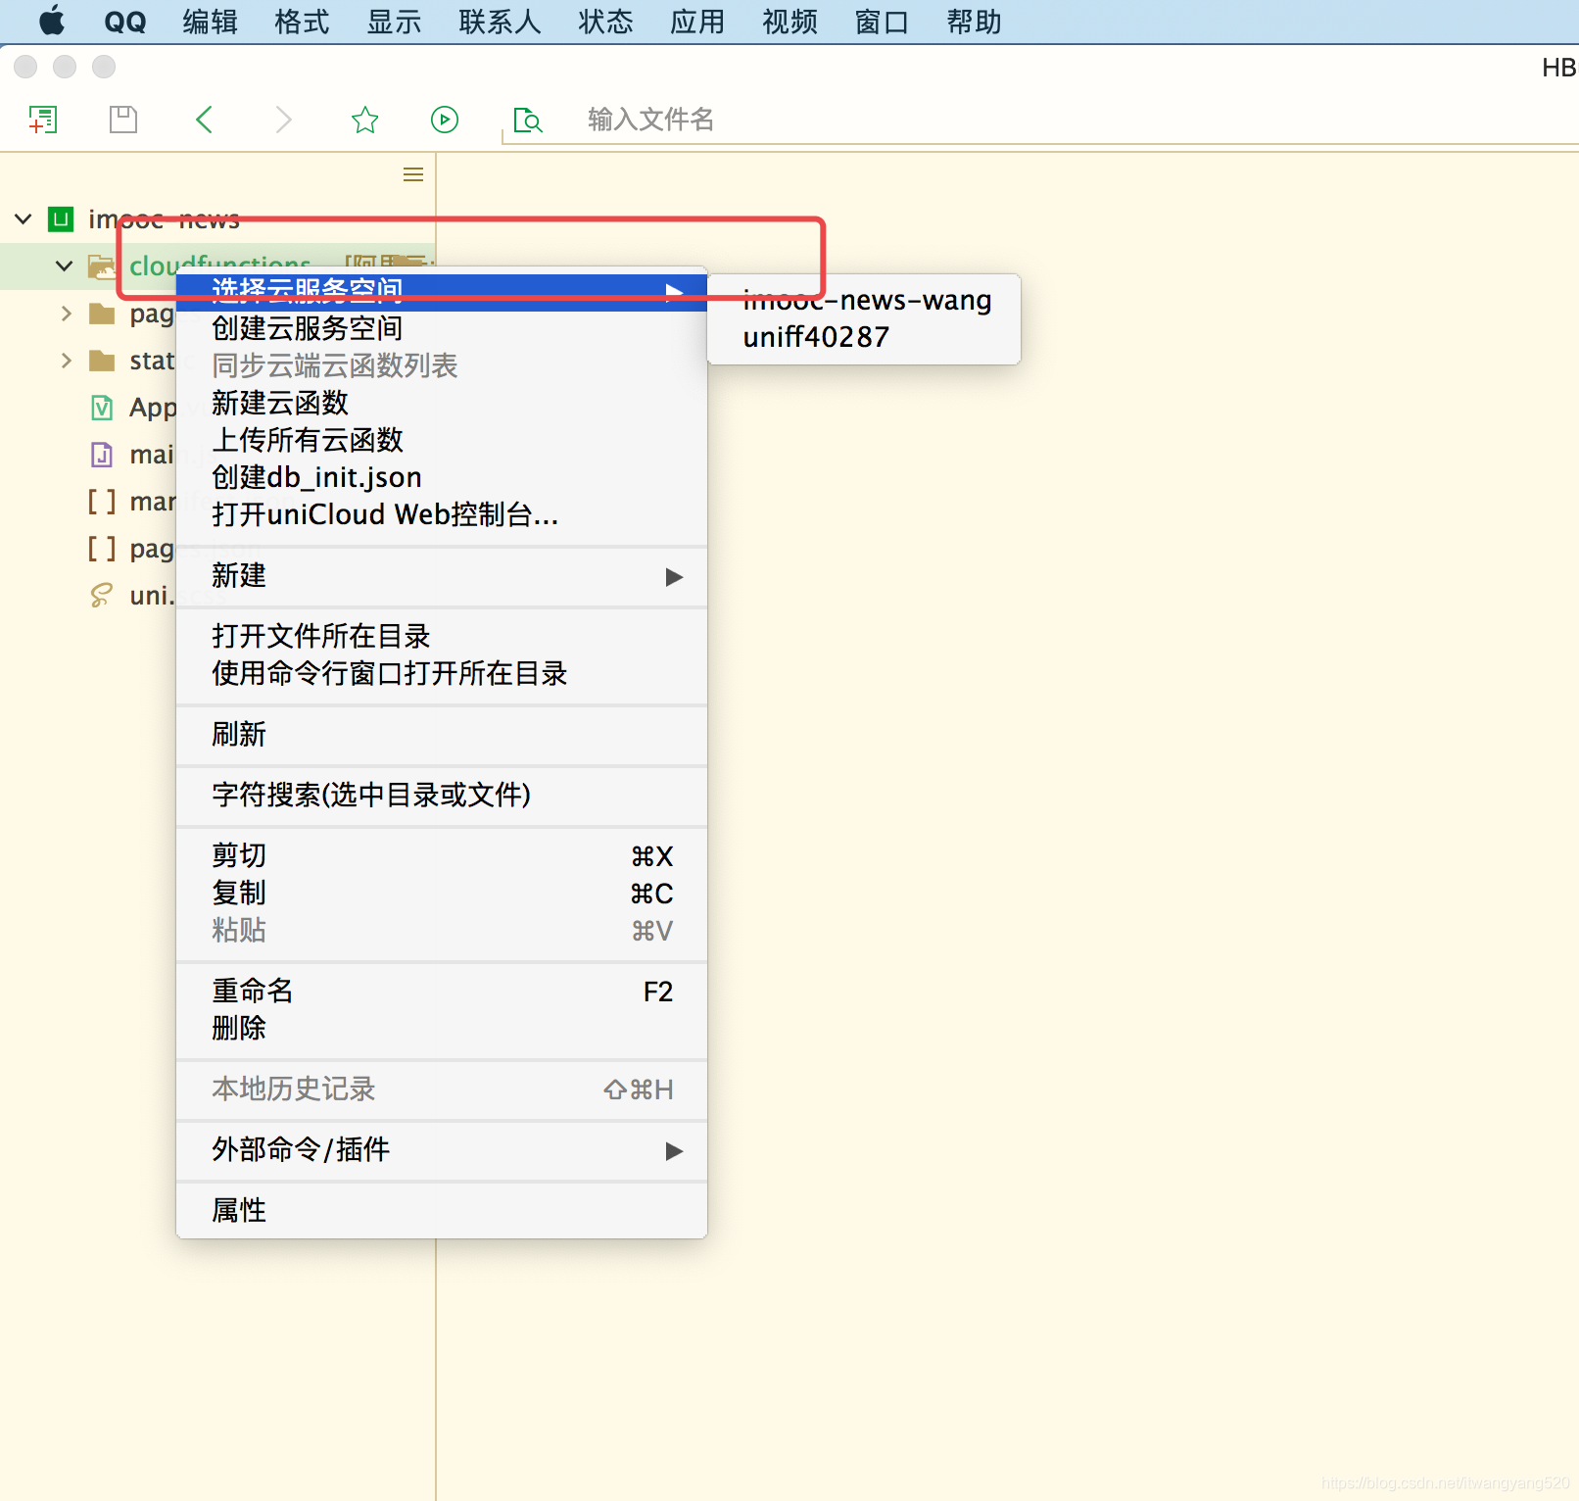
Task: Select 粘贴 from the context menu
Action: click(x=442, y=931)
